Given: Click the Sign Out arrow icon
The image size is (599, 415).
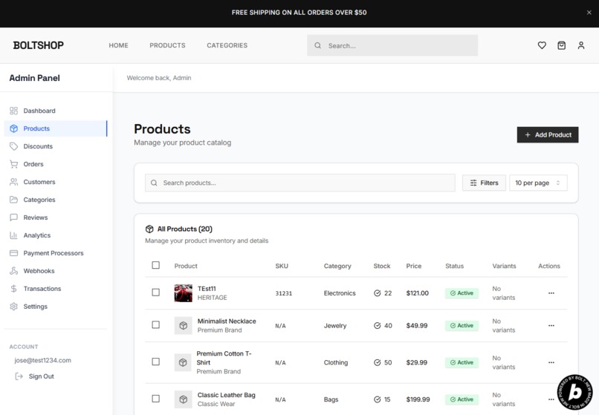Looking at the screenshot, I should (x=19, y=376).
